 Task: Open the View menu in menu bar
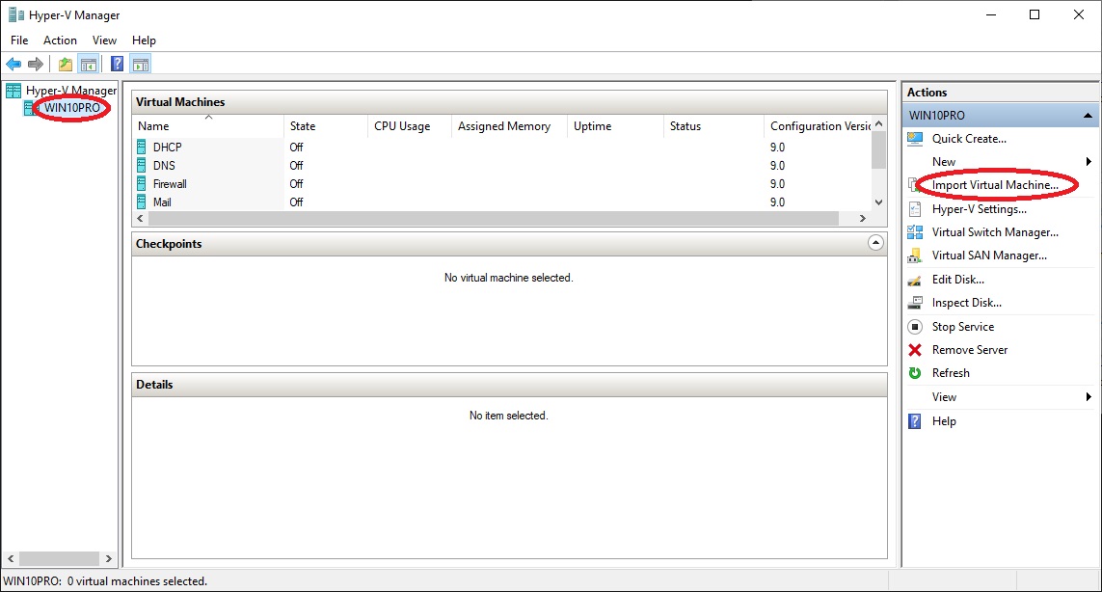(104, 40)
